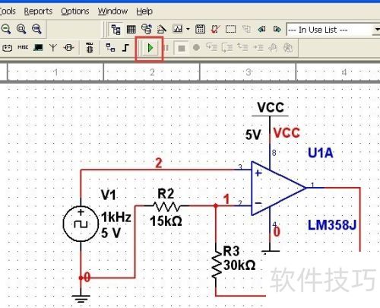The image size is (380, 308).
Task: Click the 30kΩ resistance value
Action: coord(239,265)
